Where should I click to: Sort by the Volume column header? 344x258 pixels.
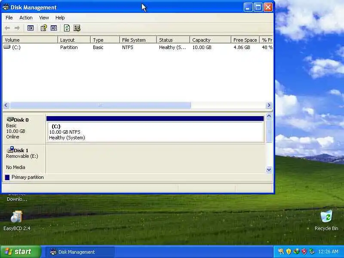click(30, 40)
